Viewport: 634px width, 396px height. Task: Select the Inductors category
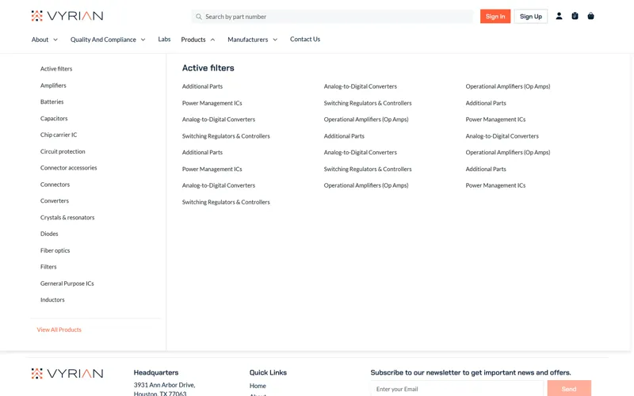(x=52, y=300)
